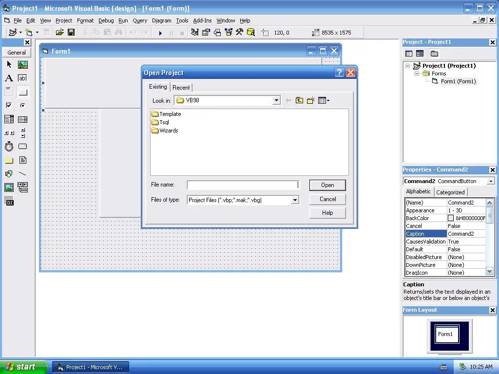Open the Command2 object dropdown
499x374 pixels.
point(491,181)
